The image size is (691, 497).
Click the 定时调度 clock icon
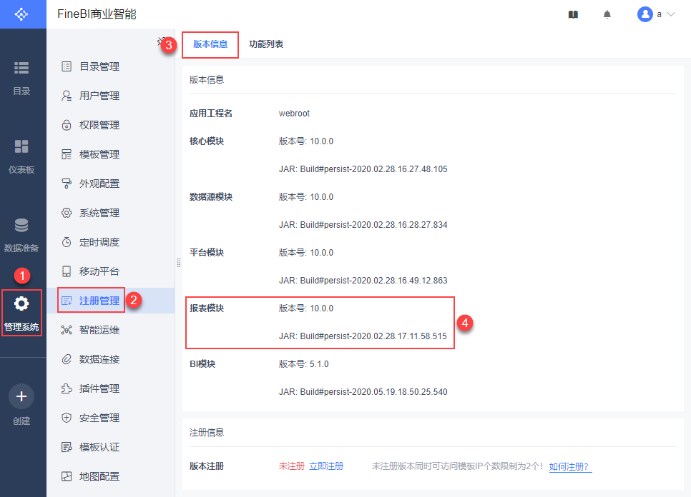pyautogui.click(x=67, y=242)
